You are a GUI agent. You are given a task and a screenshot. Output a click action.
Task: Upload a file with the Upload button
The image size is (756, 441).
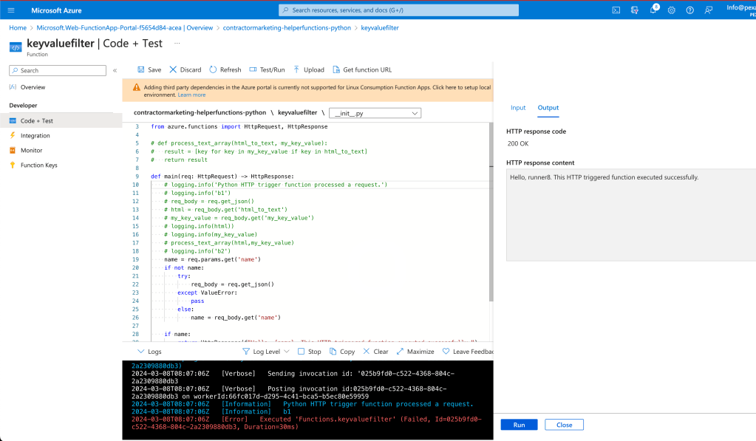pyautogui.click(x=309, y=70)
